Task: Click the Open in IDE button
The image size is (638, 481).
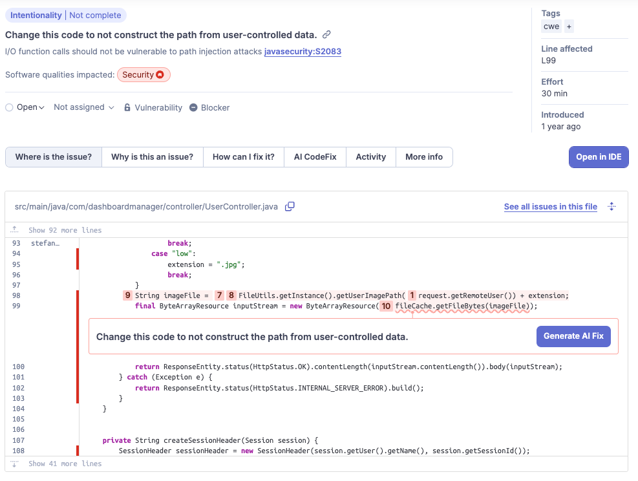Action: tap(599, 157)
